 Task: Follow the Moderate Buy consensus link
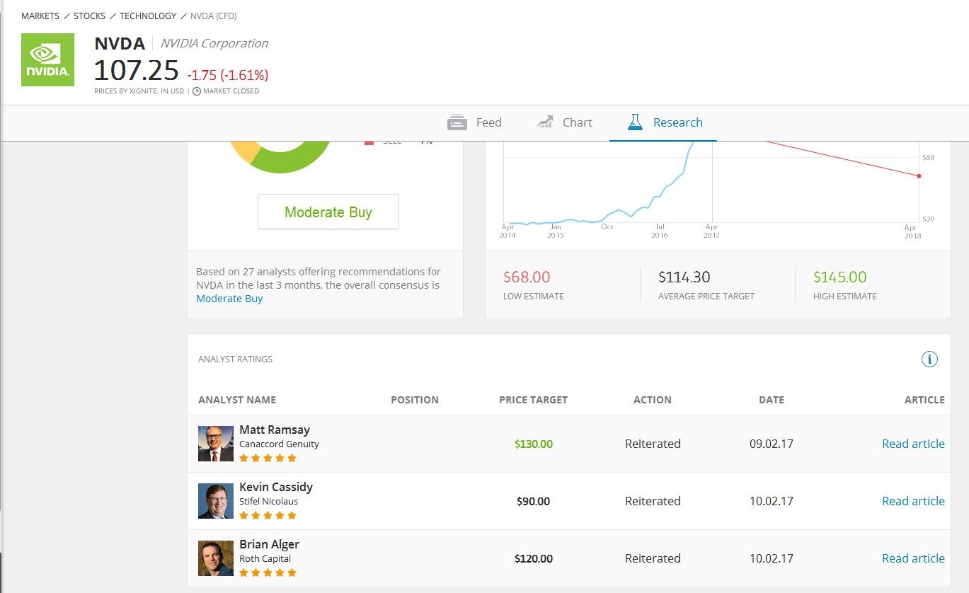229,299
